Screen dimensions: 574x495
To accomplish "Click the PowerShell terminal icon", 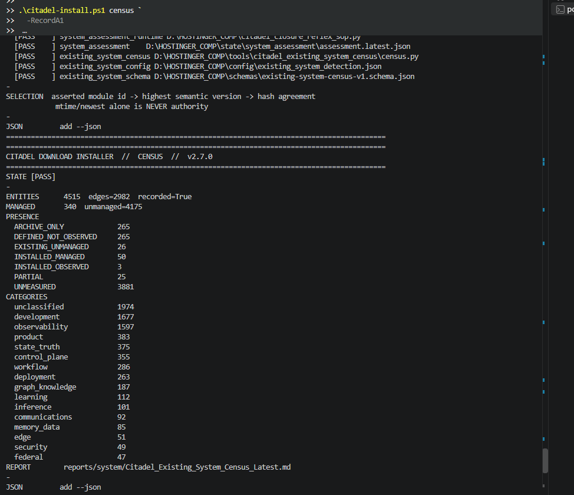I will click(560, 9).
